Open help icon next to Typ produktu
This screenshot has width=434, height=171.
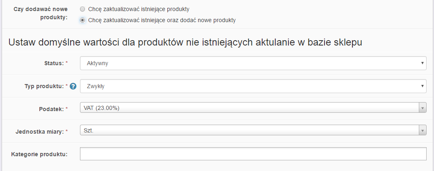(73, 86)
